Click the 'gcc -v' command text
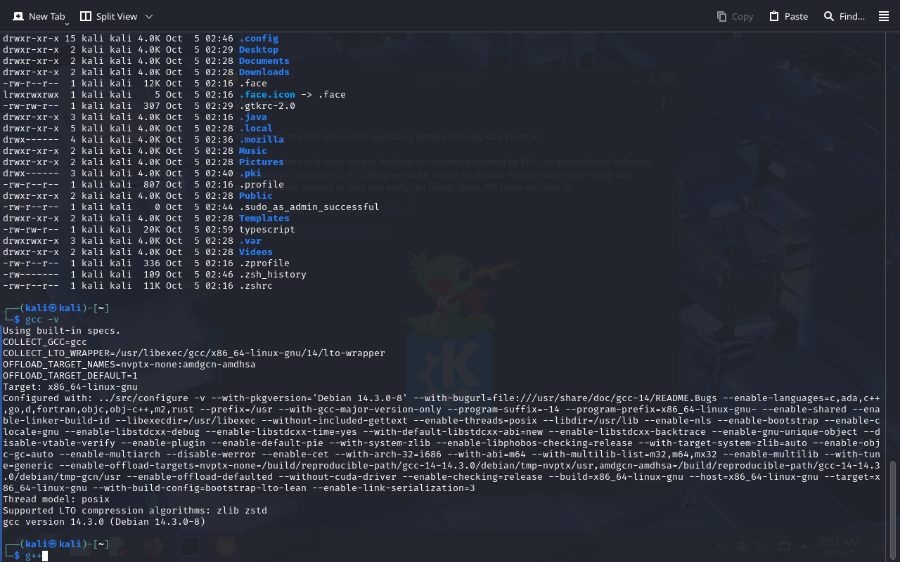This screenshot has height=562, width=900. coord(42,320)
